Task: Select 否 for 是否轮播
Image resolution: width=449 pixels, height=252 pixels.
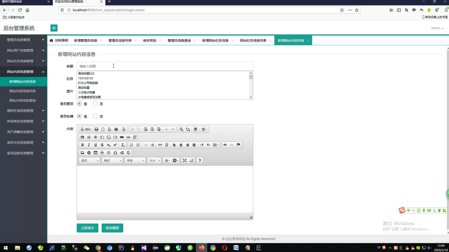Action: click(95, 116)
